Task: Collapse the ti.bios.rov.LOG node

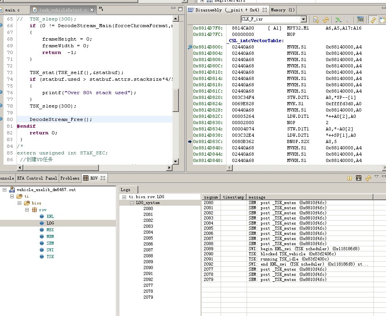Action: point(124,197)
